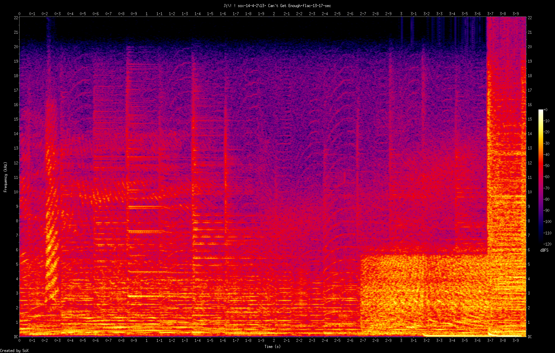Click the "Frequency (kHz)" axis label

[x=5, y=177]
